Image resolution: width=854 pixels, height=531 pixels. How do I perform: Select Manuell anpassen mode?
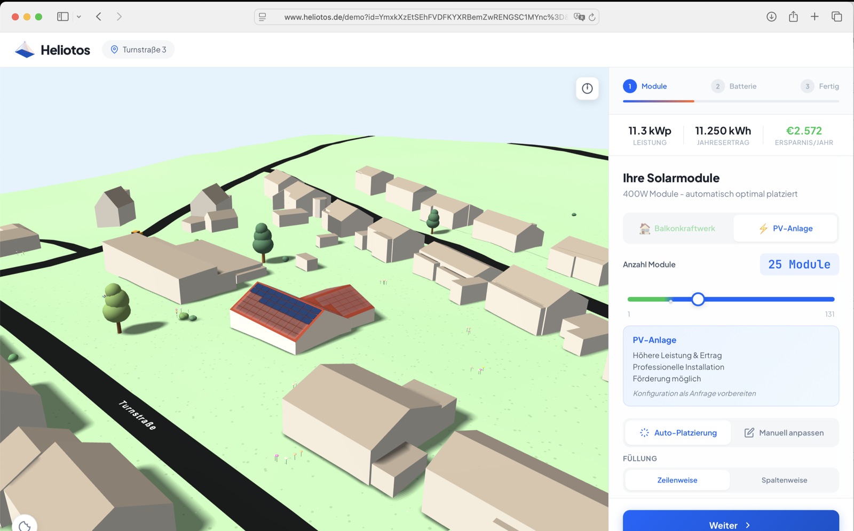pyautogui.click(x=784, y=433)
